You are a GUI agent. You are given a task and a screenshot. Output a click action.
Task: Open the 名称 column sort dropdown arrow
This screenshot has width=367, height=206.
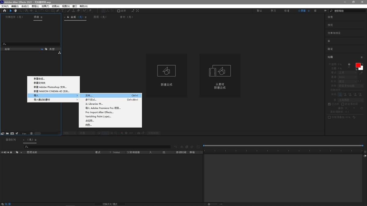point(42,49)
